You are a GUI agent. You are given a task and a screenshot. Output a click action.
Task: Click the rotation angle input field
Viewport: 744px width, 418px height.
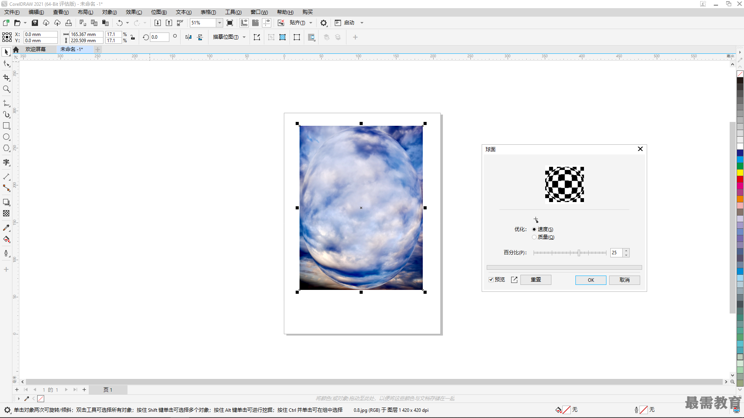(x=160, y=37)
